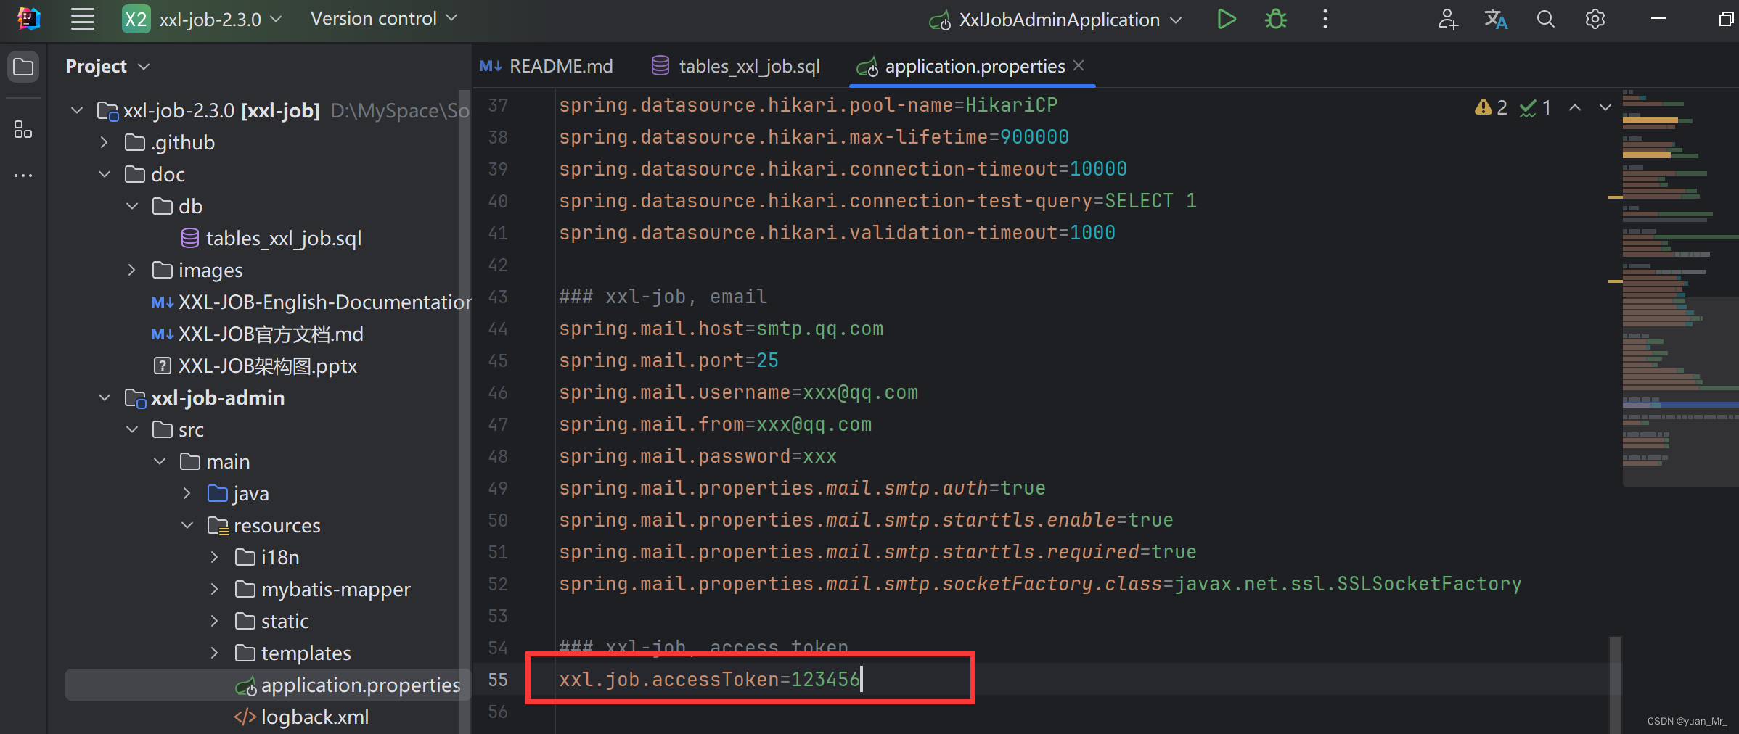Expand the mybatis-mapper folder

click(x=214, y=589)
